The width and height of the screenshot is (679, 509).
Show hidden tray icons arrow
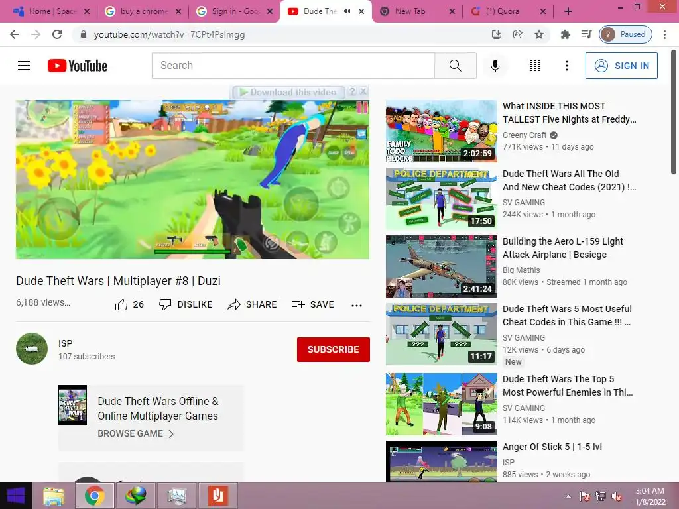[x=568, y=496]
